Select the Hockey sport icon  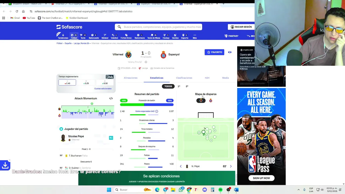tap(166, 36)
